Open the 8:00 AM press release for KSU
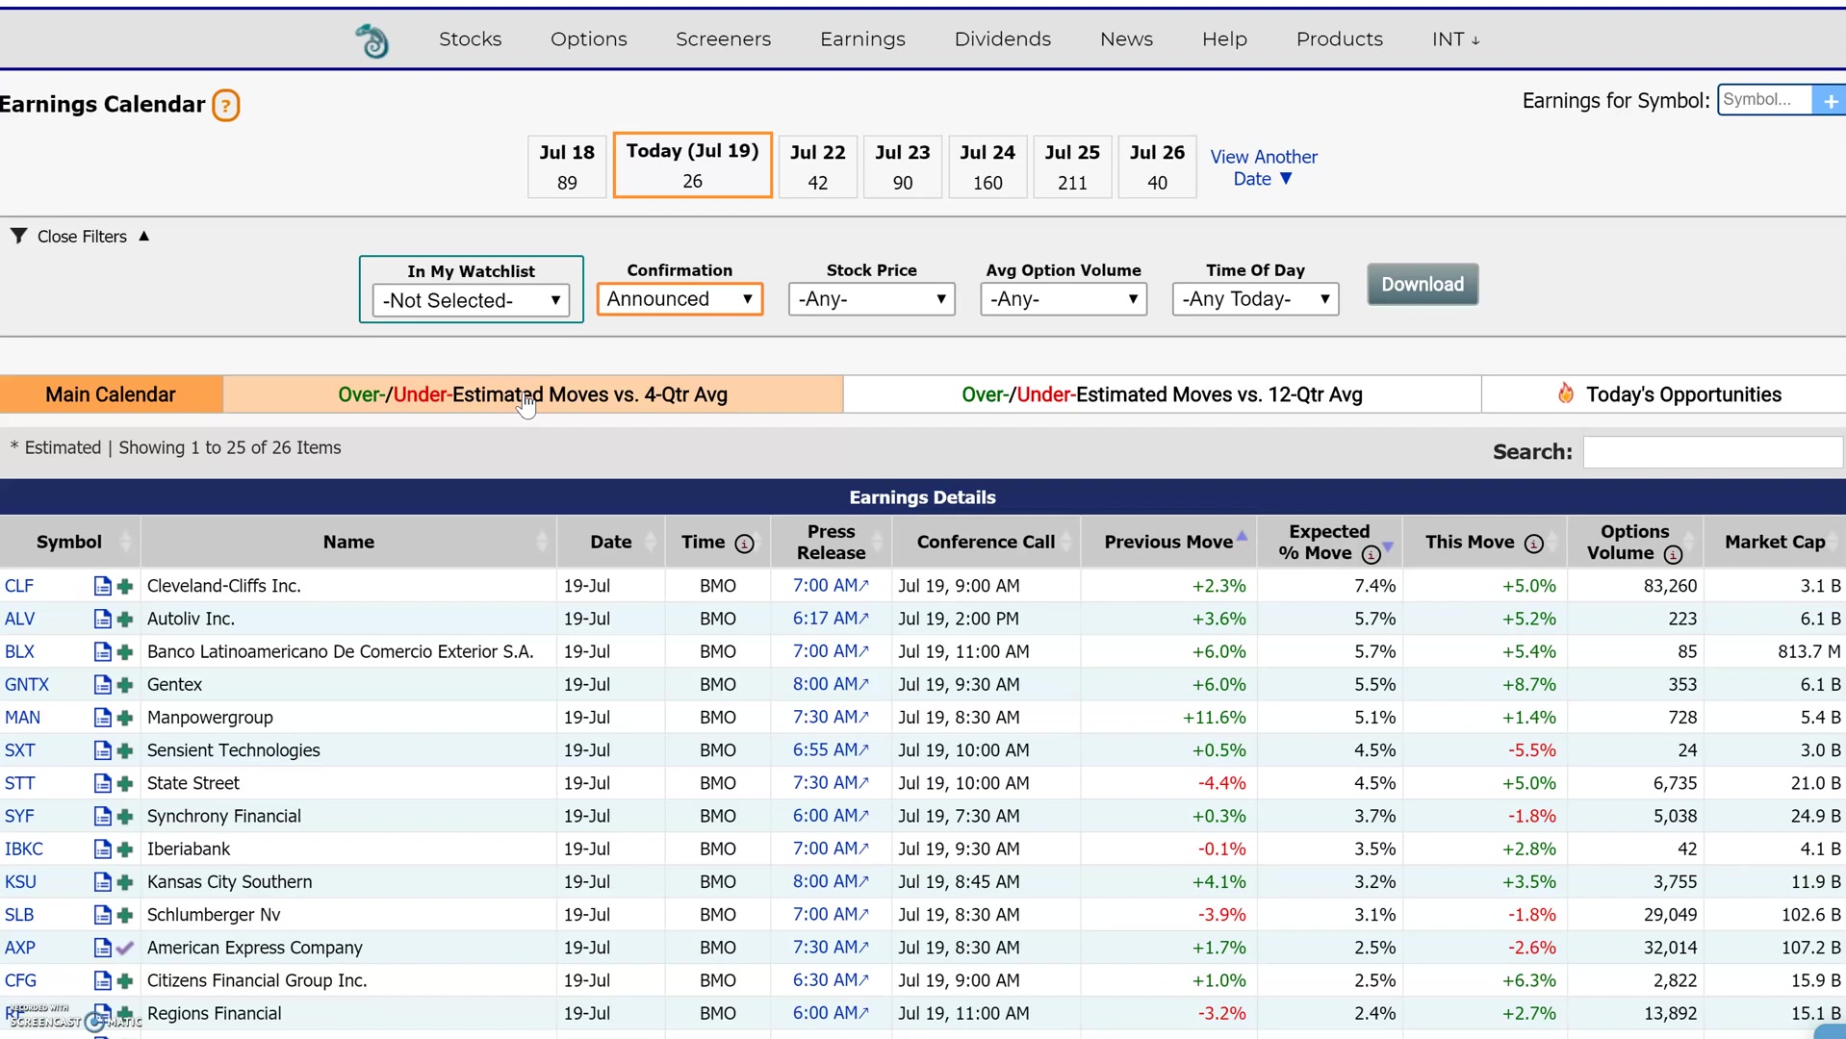The width and height of the screenshot is (1846, 1039). (831, 881)
